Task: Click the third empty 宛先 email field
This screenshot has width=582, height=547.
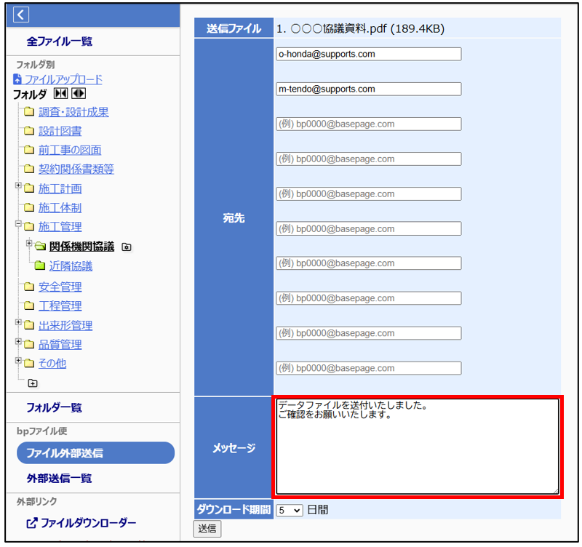Action: [369, 193]
